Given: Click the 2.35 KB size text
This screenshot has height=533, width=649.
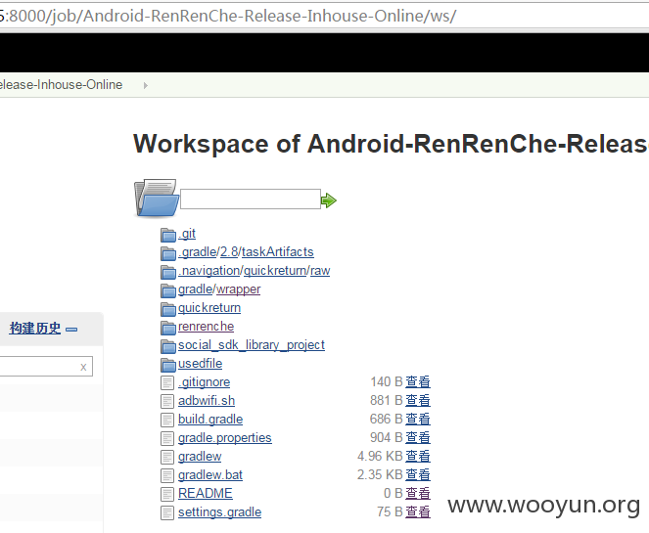Looking at the screenshot, I should click(380, 474).
